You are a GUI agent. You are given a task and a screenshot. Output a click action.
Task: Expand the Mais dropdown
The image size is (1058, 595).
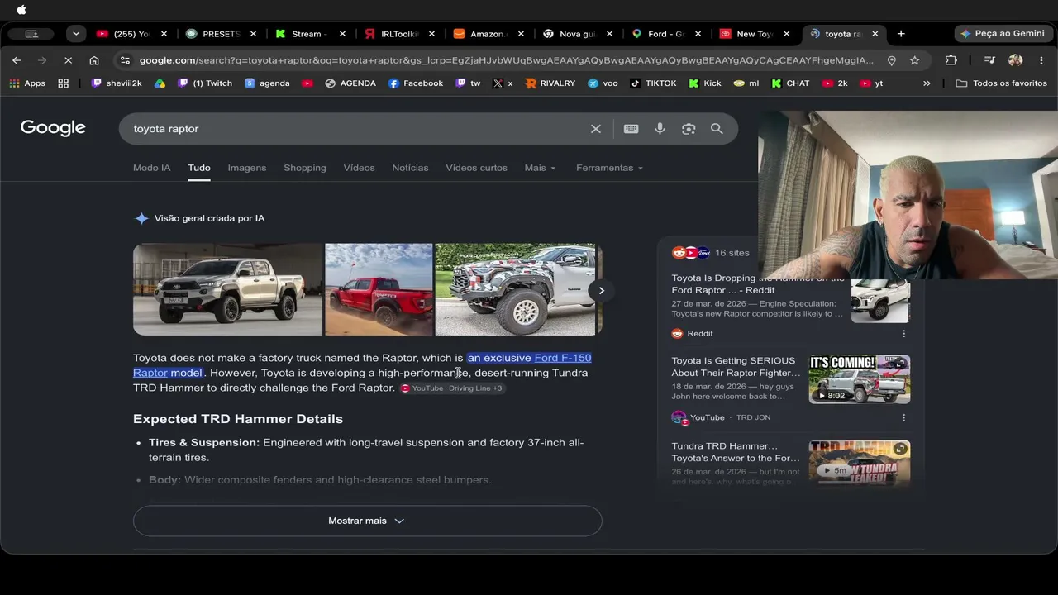coord(541,168)
